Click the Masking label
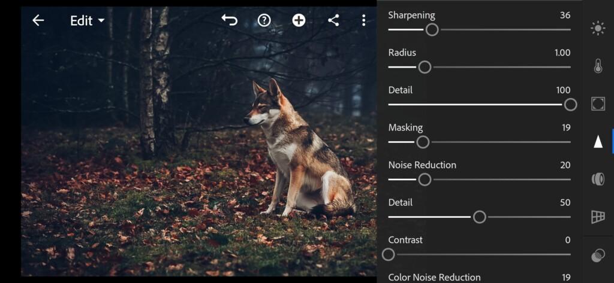 (x=405, y=128)
